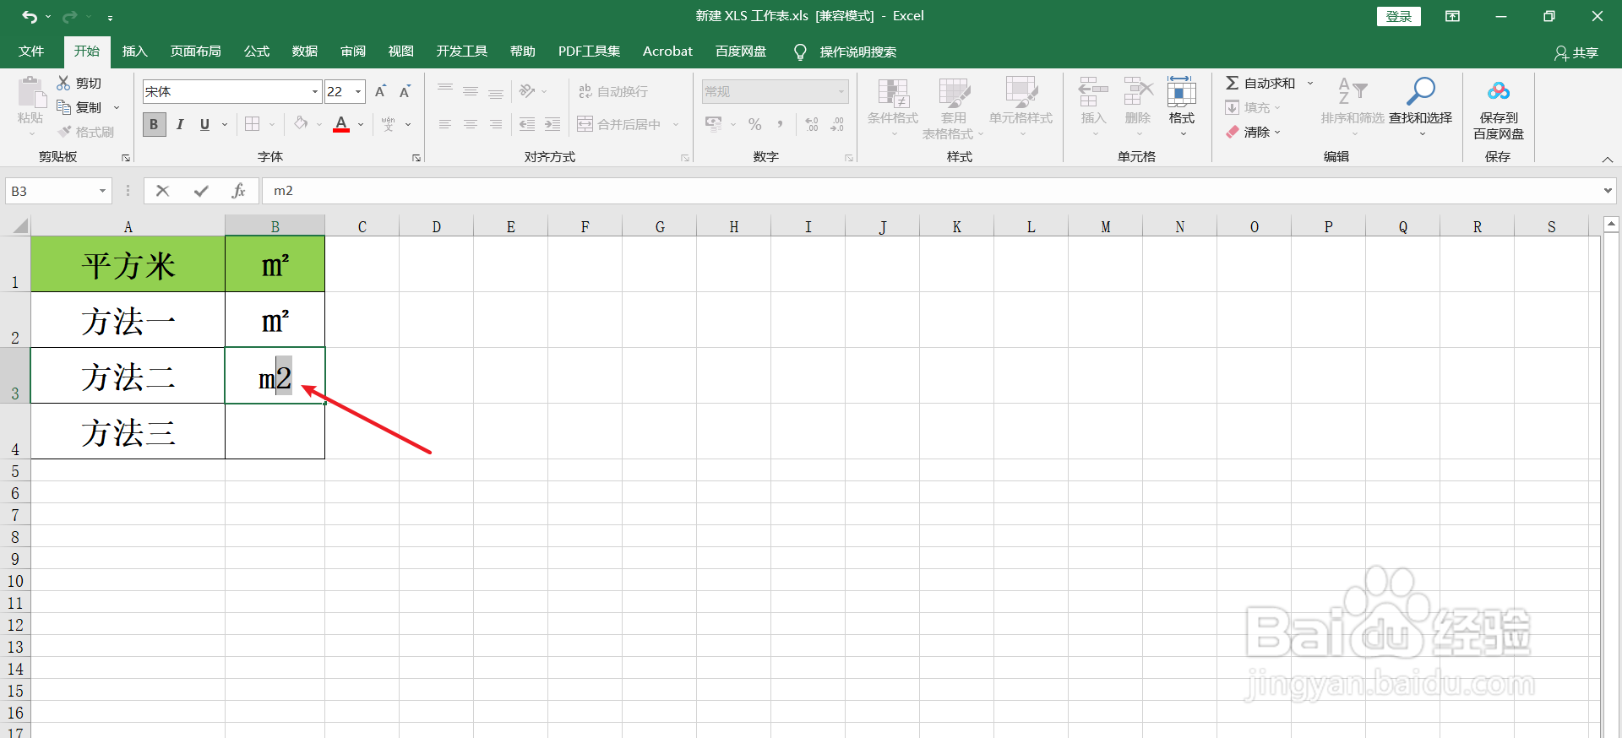Click the Increase Font Size icon

coord(381,91)
